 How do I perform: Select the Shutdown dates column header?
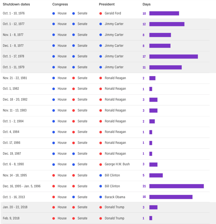coord(16,4)
